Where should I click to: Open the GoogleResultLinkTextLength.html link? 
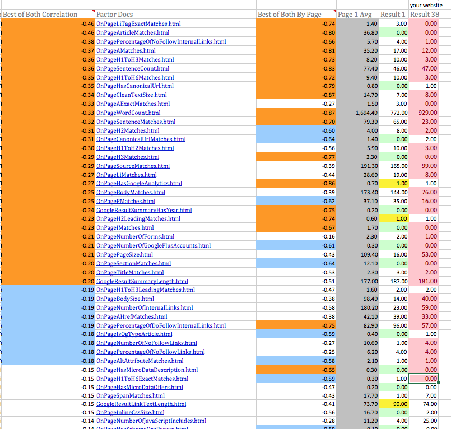click(x=141, y=404)
